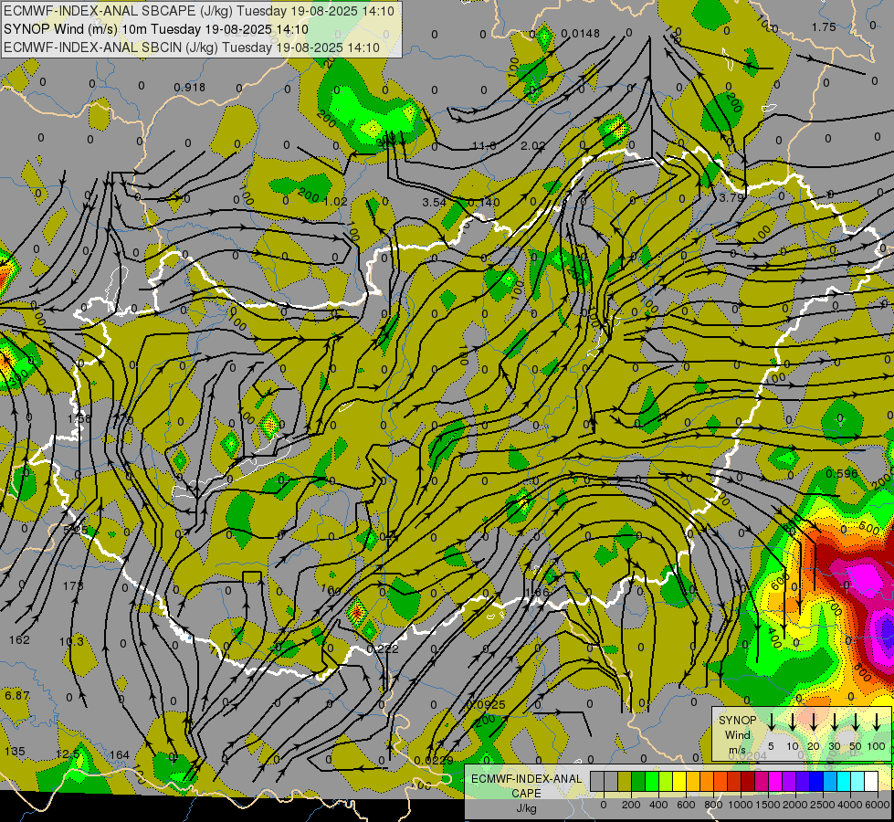Click the 2500 tick label in CAPE legend
Image resolution: width=894 pixels, height=822 pixels.
(x=823, y=805)
